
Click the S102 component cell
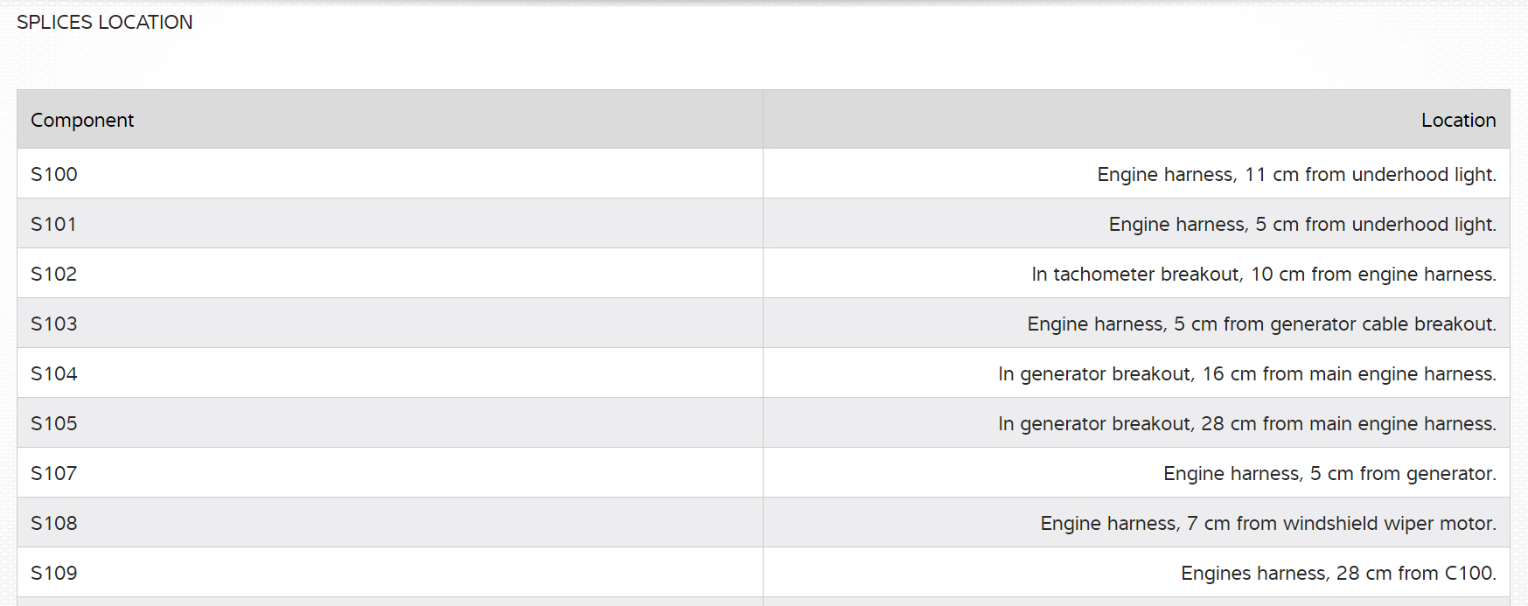[x=54, y=274]
